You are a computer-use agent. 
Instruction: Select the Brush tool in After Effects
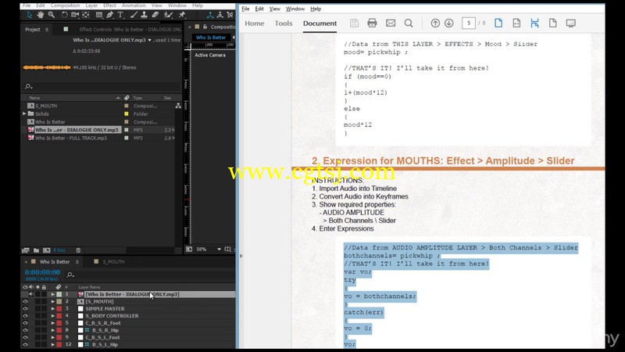[134, 15]
